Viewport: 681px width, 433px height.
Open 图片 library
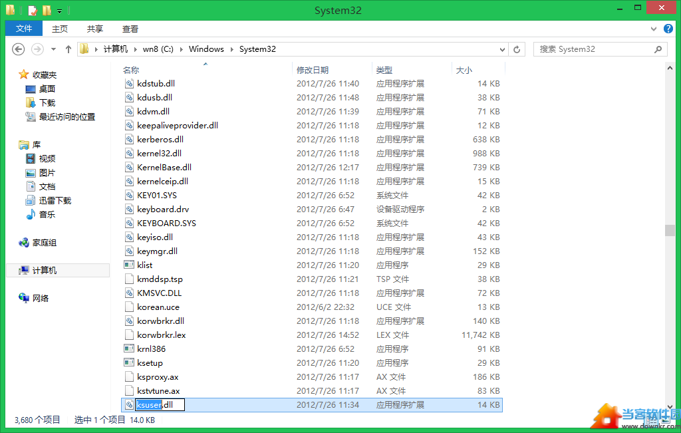click(47, 172)
